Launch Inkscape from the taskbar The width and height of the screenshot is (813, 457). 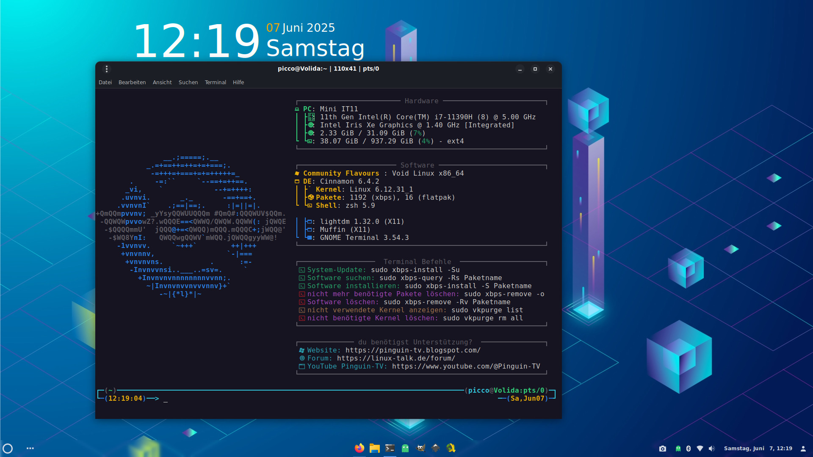[436, 448]
